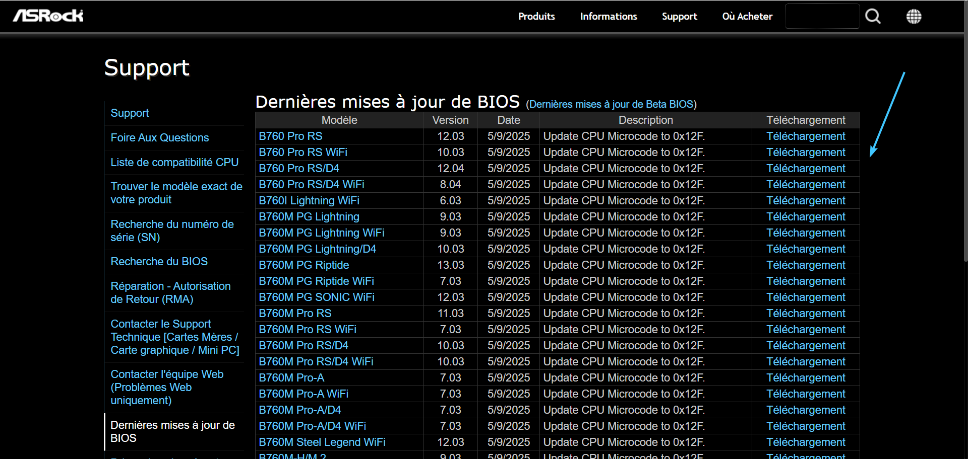Open Trouver le modèle exact link
Viewport: 968px width, 459px height.
coord(176,193)
